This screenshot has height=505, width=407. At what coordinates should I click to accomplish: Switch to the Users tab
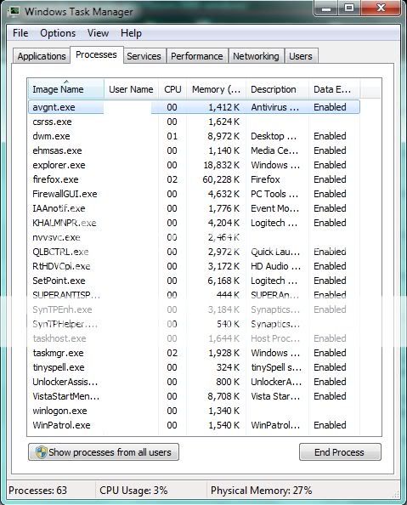click(301, 56)
